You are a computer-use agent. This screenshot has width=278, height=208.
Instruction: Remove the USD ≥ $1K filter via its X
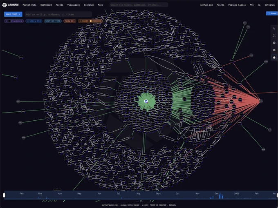(x=28, y=21)
